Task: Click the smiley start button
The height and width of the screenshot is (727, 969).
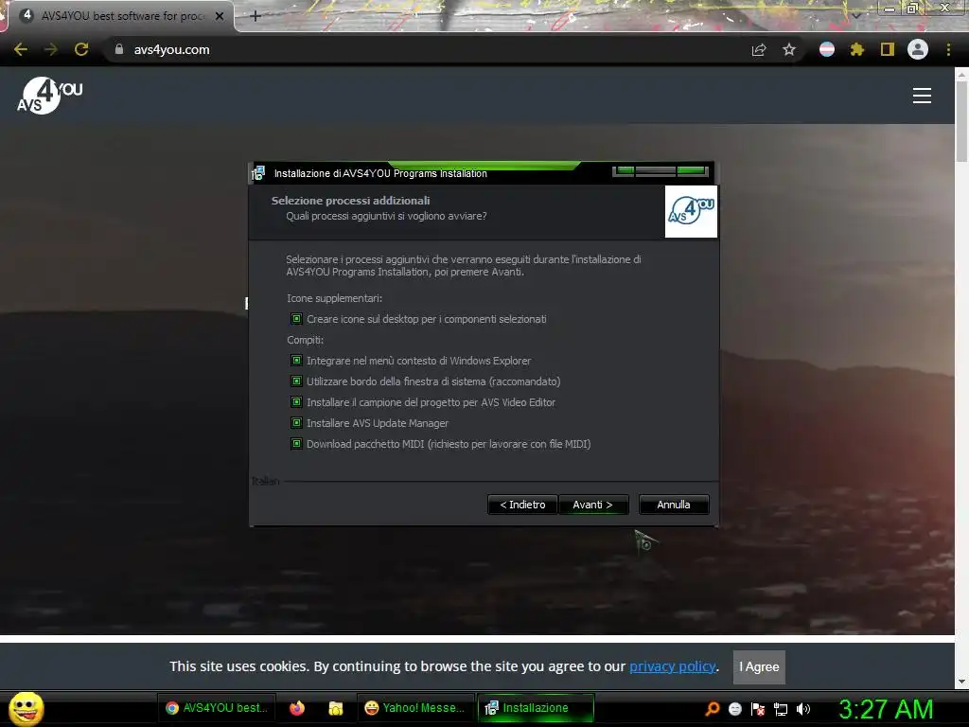Action: pyautogui.click(x=26, y=708)
